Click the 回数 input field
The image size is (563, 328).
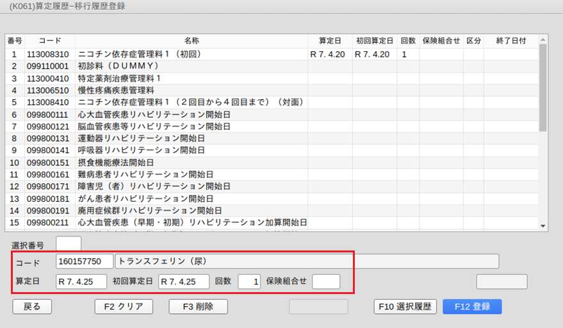[x=249, y=282]
